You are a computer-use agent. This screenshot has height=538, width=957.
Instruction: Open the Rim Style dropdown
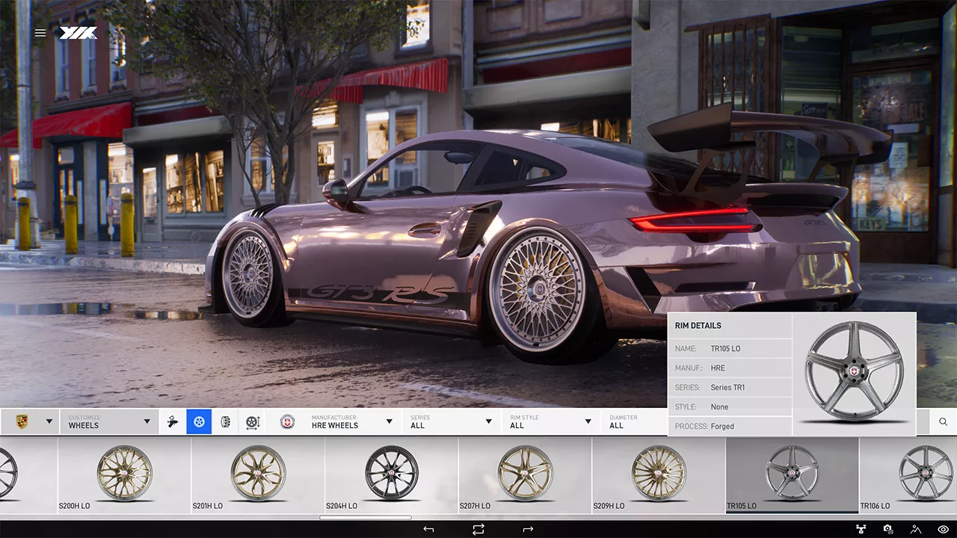(x=550, y=422)
